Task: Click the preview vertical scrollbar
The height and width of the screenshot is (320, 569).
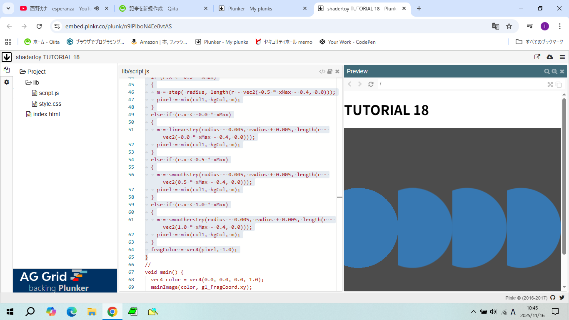Action: click(x=564, y=176)
